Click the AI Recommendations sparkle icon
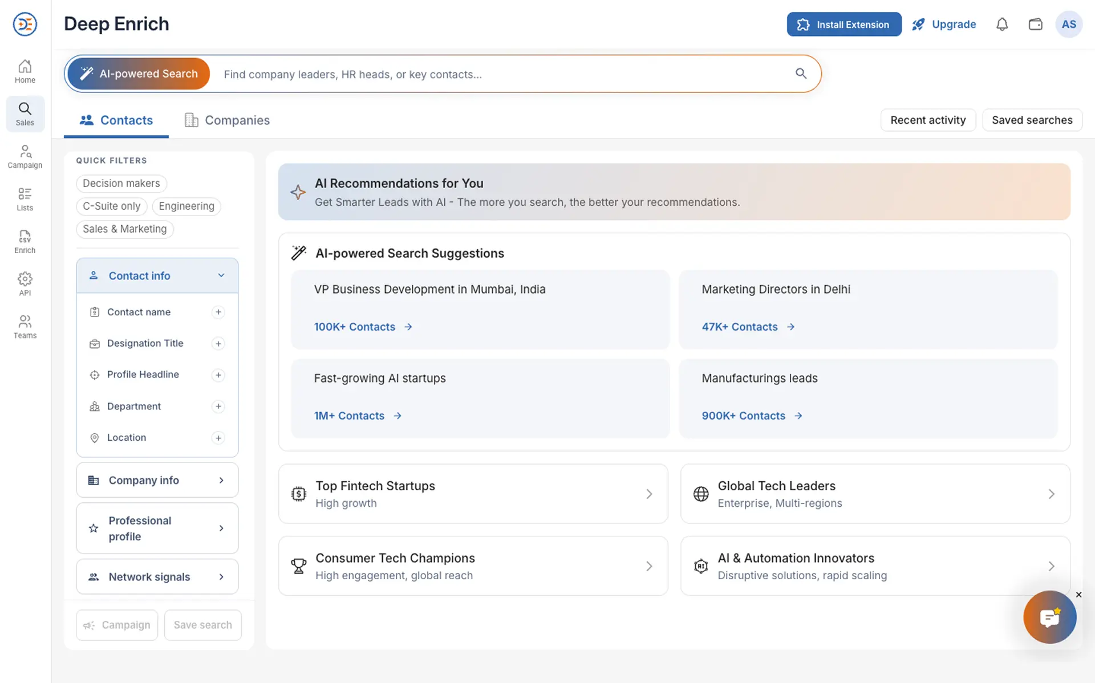1095x683 pixels. 298,192
